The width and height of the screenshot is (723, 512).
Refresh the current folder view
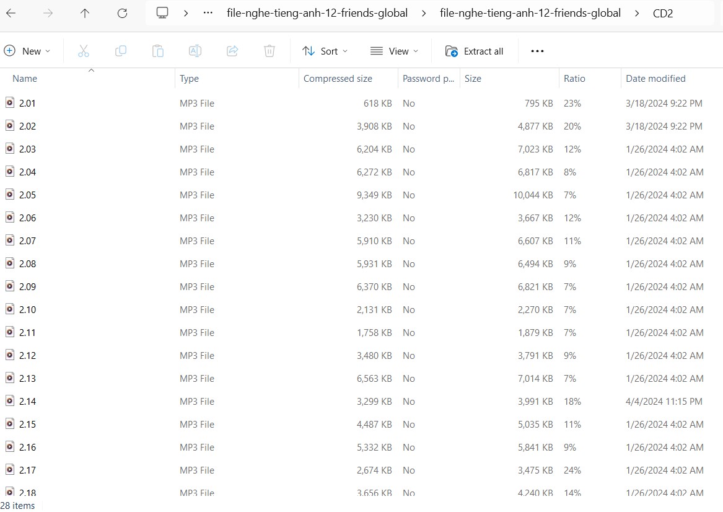click(x=122, y=13)
